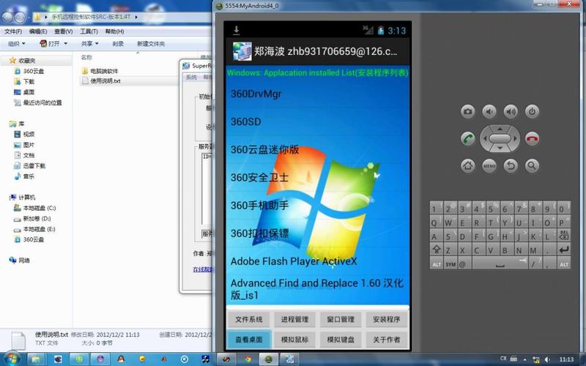Expand the 组织 dropdown in Explorer toolbar
The width and height of the screenshot is (586, 366).
pos(17,44)
